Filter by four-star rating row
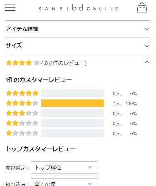 72,103
